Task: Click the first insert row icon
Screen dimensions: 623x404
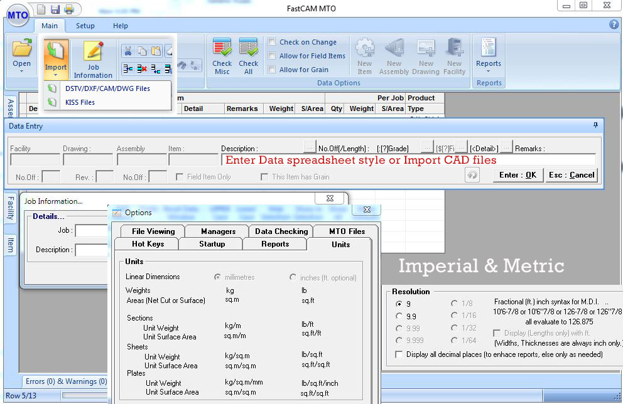Action: pos(128,69)
